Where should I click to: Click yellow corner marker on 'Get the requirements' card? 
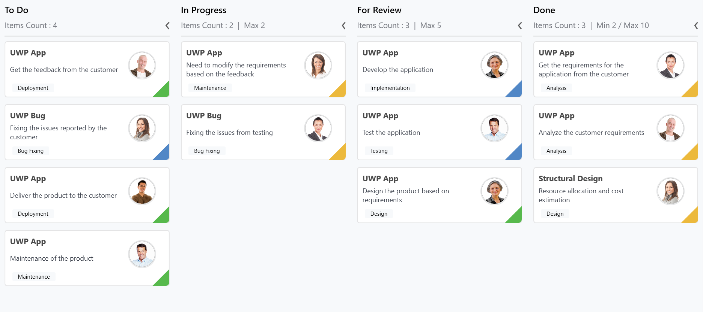pyautogui.click(x=692, y=91)
